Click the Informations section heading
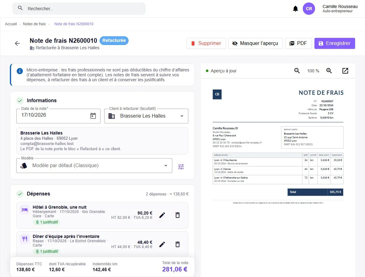This screenshot has width=365, height=277. pos(42,100)
